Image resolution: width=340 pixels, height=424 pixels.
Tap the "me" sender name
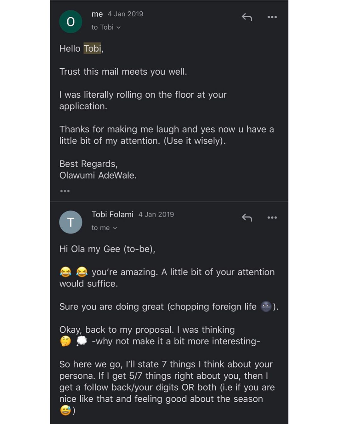point(97,14)
